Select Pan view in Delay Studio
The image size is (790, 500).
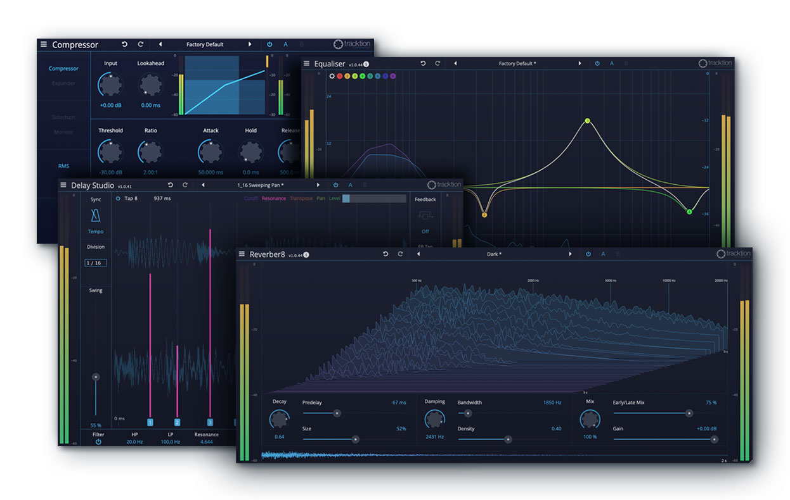(x=321, y=199)
